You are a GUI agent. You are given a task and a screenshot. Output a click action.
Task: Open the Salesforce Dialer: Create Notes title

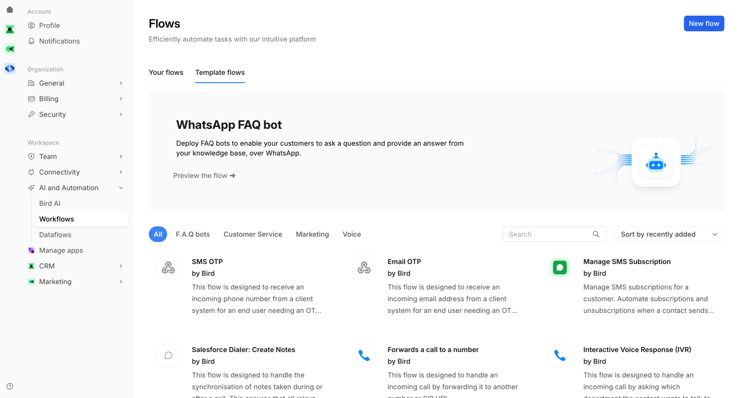[243, 350]
